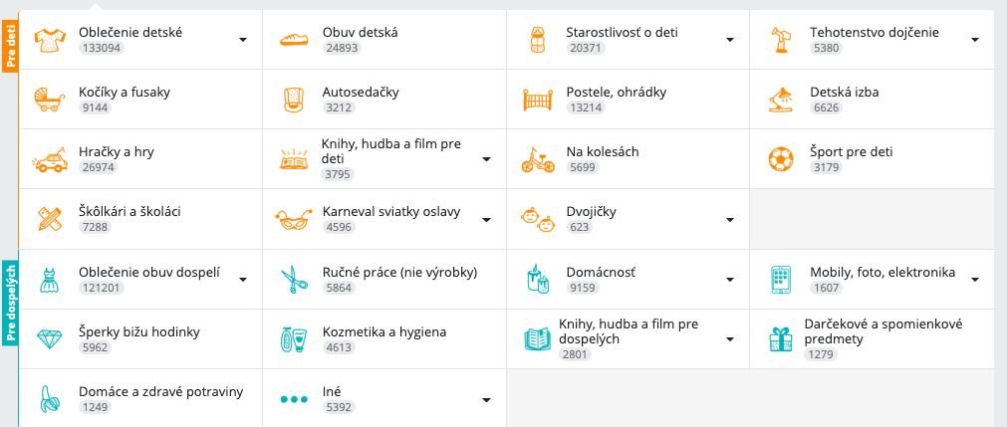Viewport: 1007px width, 427px height.
Task: Select the soccer ball icon for Šport pre deti
Action: 781,159
